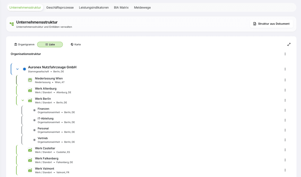
Task: Click the Werk Berlin factory icon
Action: 30,100
